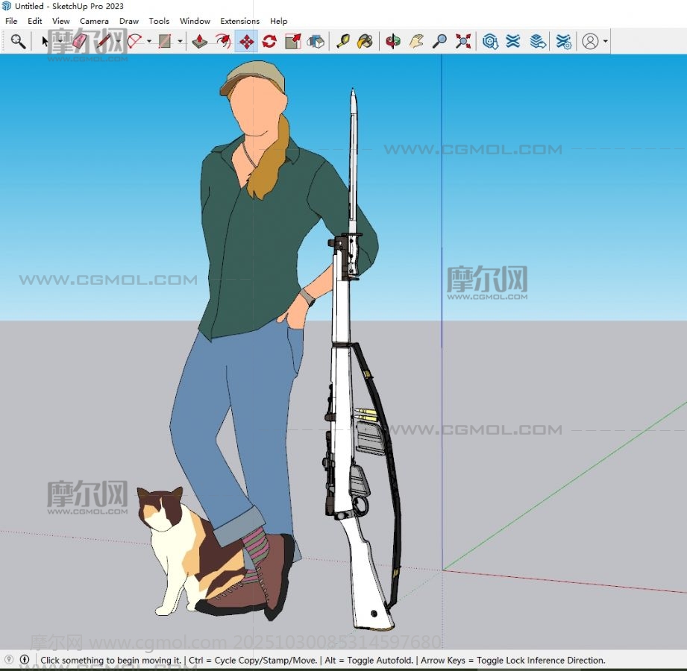Select the Rotate tool
The height and width of the screenshot is (671, 687).
pyautogui.click(x=269, y=42)
